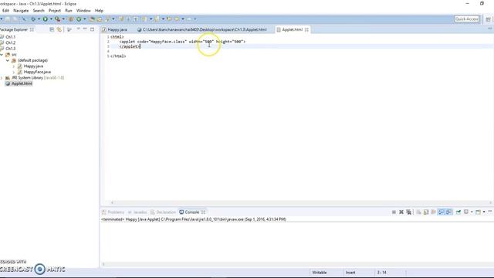The width and height of the screenshot is (494, 278).
Task: Click the Open Console icon
Action: (x=478, y=212)
